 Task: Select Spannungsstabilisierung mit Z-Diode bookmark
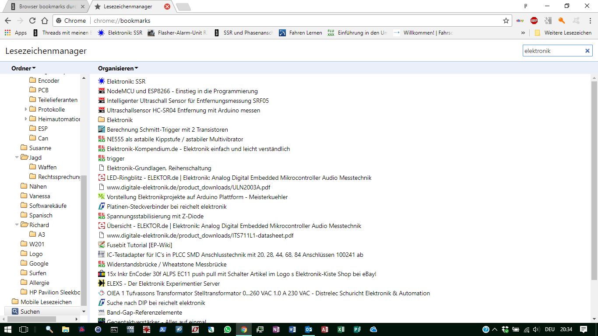[x=151, y=216]
